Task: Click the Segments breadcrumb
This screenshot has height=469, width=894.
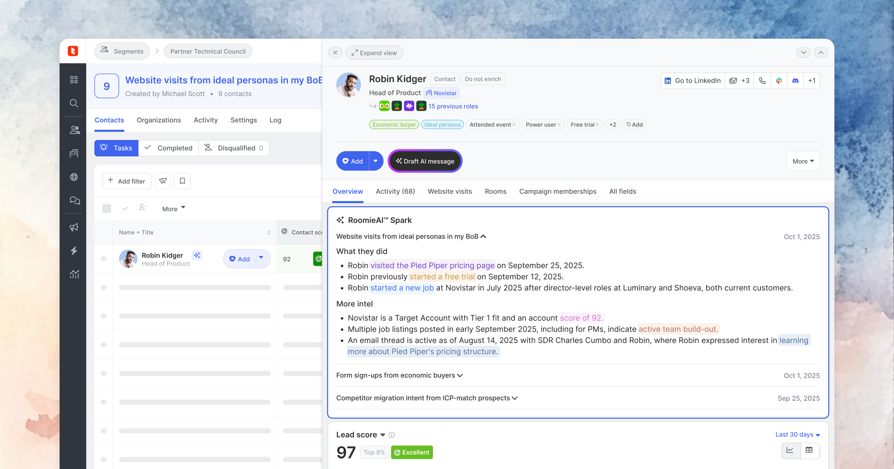Action: [122, 51]
